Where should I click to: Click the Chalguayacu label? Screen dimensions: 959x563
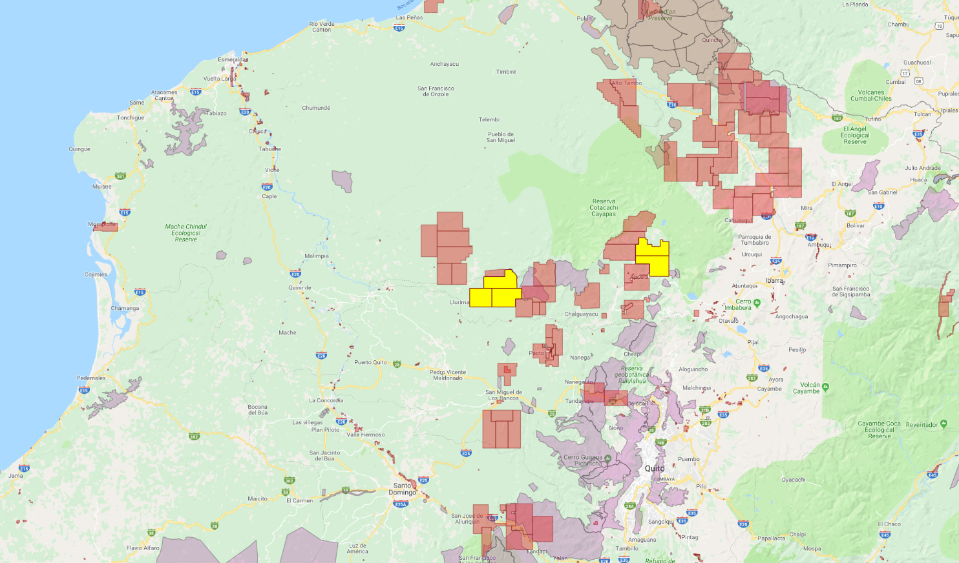581,314
